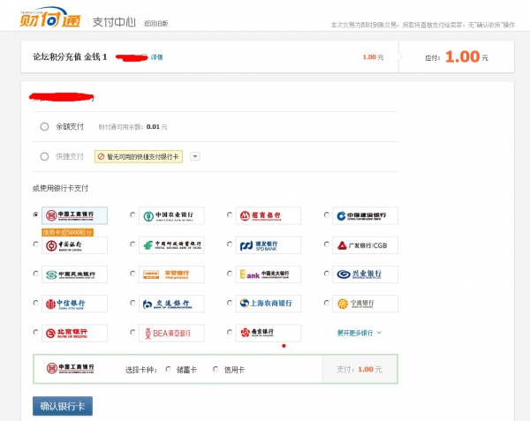Open the 返回旧版 link
Image resolution: width=530 pixels, height=421 pixels.
[155, 23]
